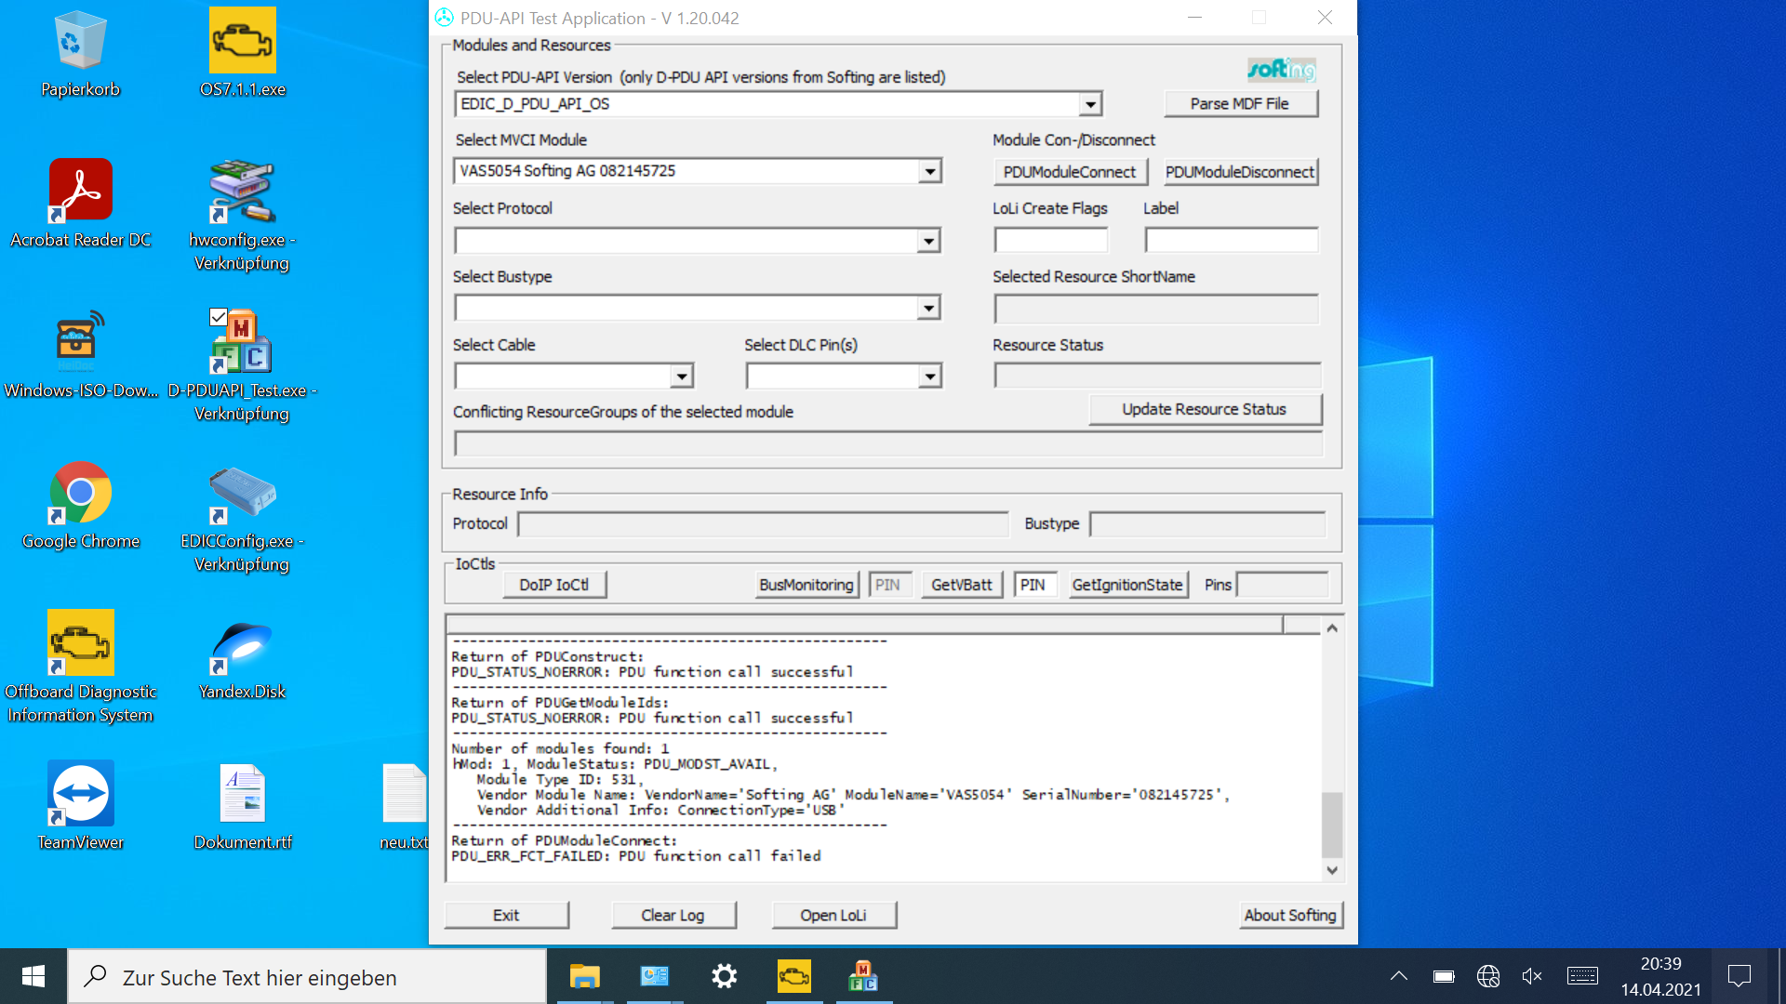Viewport: 1786px width, 1004px height.
Task: Select Dokument.rtf file icon
Action: coord(242,807)
